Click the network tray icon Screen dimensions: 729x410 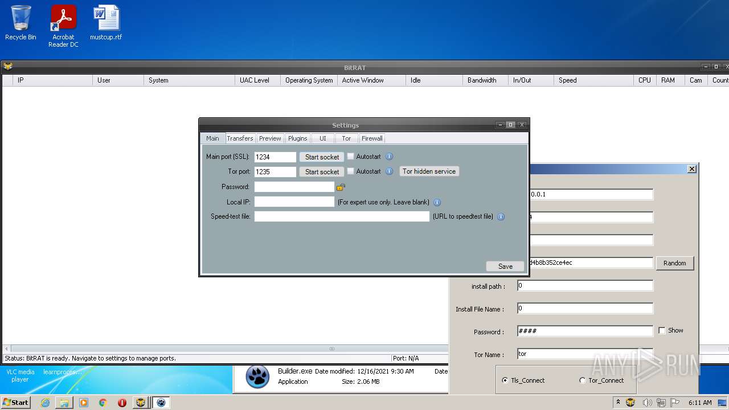click(662, 403)
